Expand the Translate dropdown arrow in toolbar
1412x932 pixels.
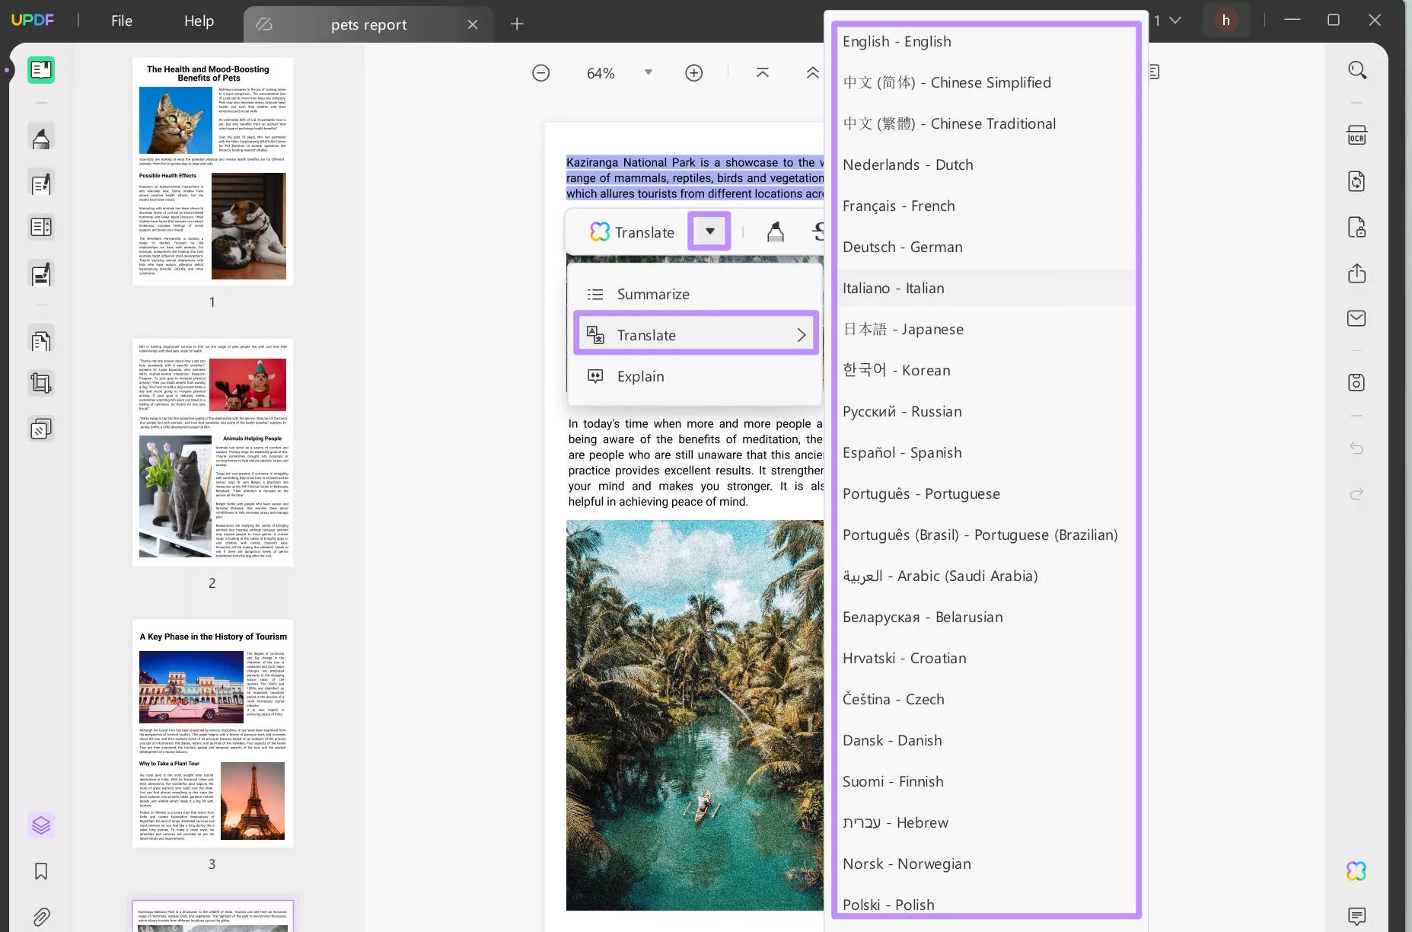coord(709,231)
